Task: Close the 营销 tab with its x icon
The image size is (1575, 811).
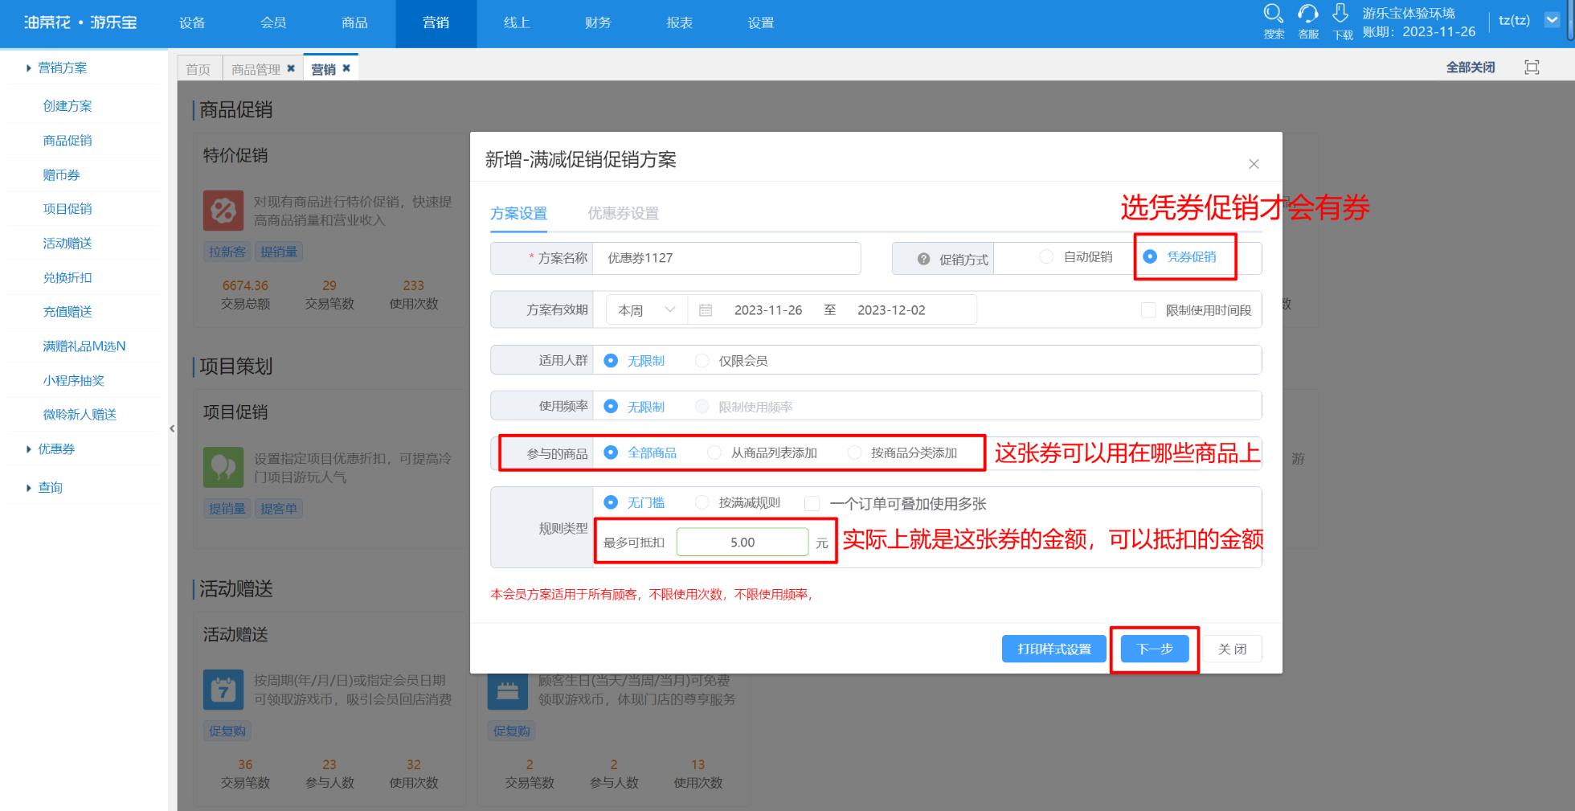Action: click(x=346, y=68)
